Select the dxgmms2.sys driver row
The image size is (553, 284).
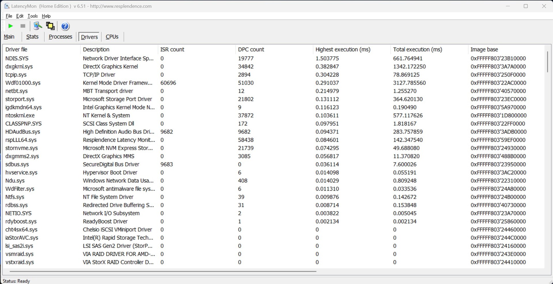tap(274, 156)
